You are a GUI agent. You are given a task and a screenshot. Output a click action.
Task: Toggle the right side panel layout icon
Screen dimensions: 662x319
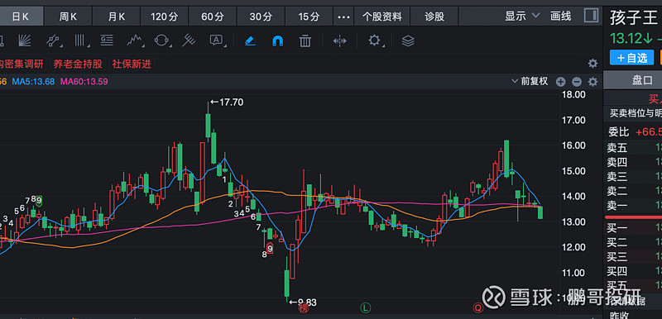click(x=591, y=16)
